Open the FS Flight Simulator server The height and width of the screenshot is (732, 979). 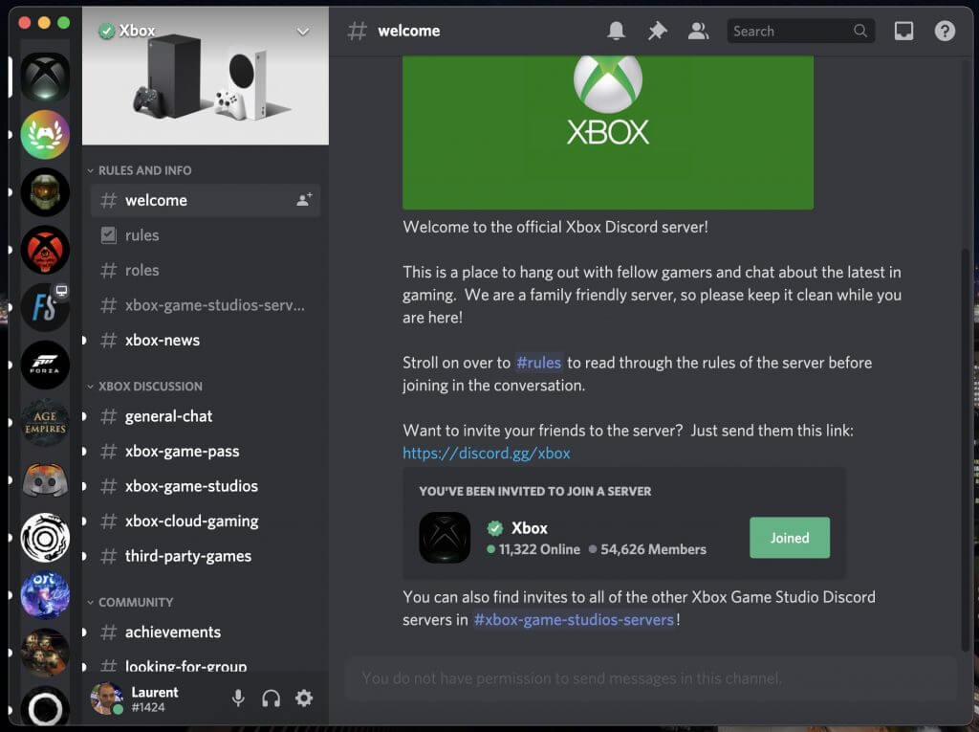45,307
